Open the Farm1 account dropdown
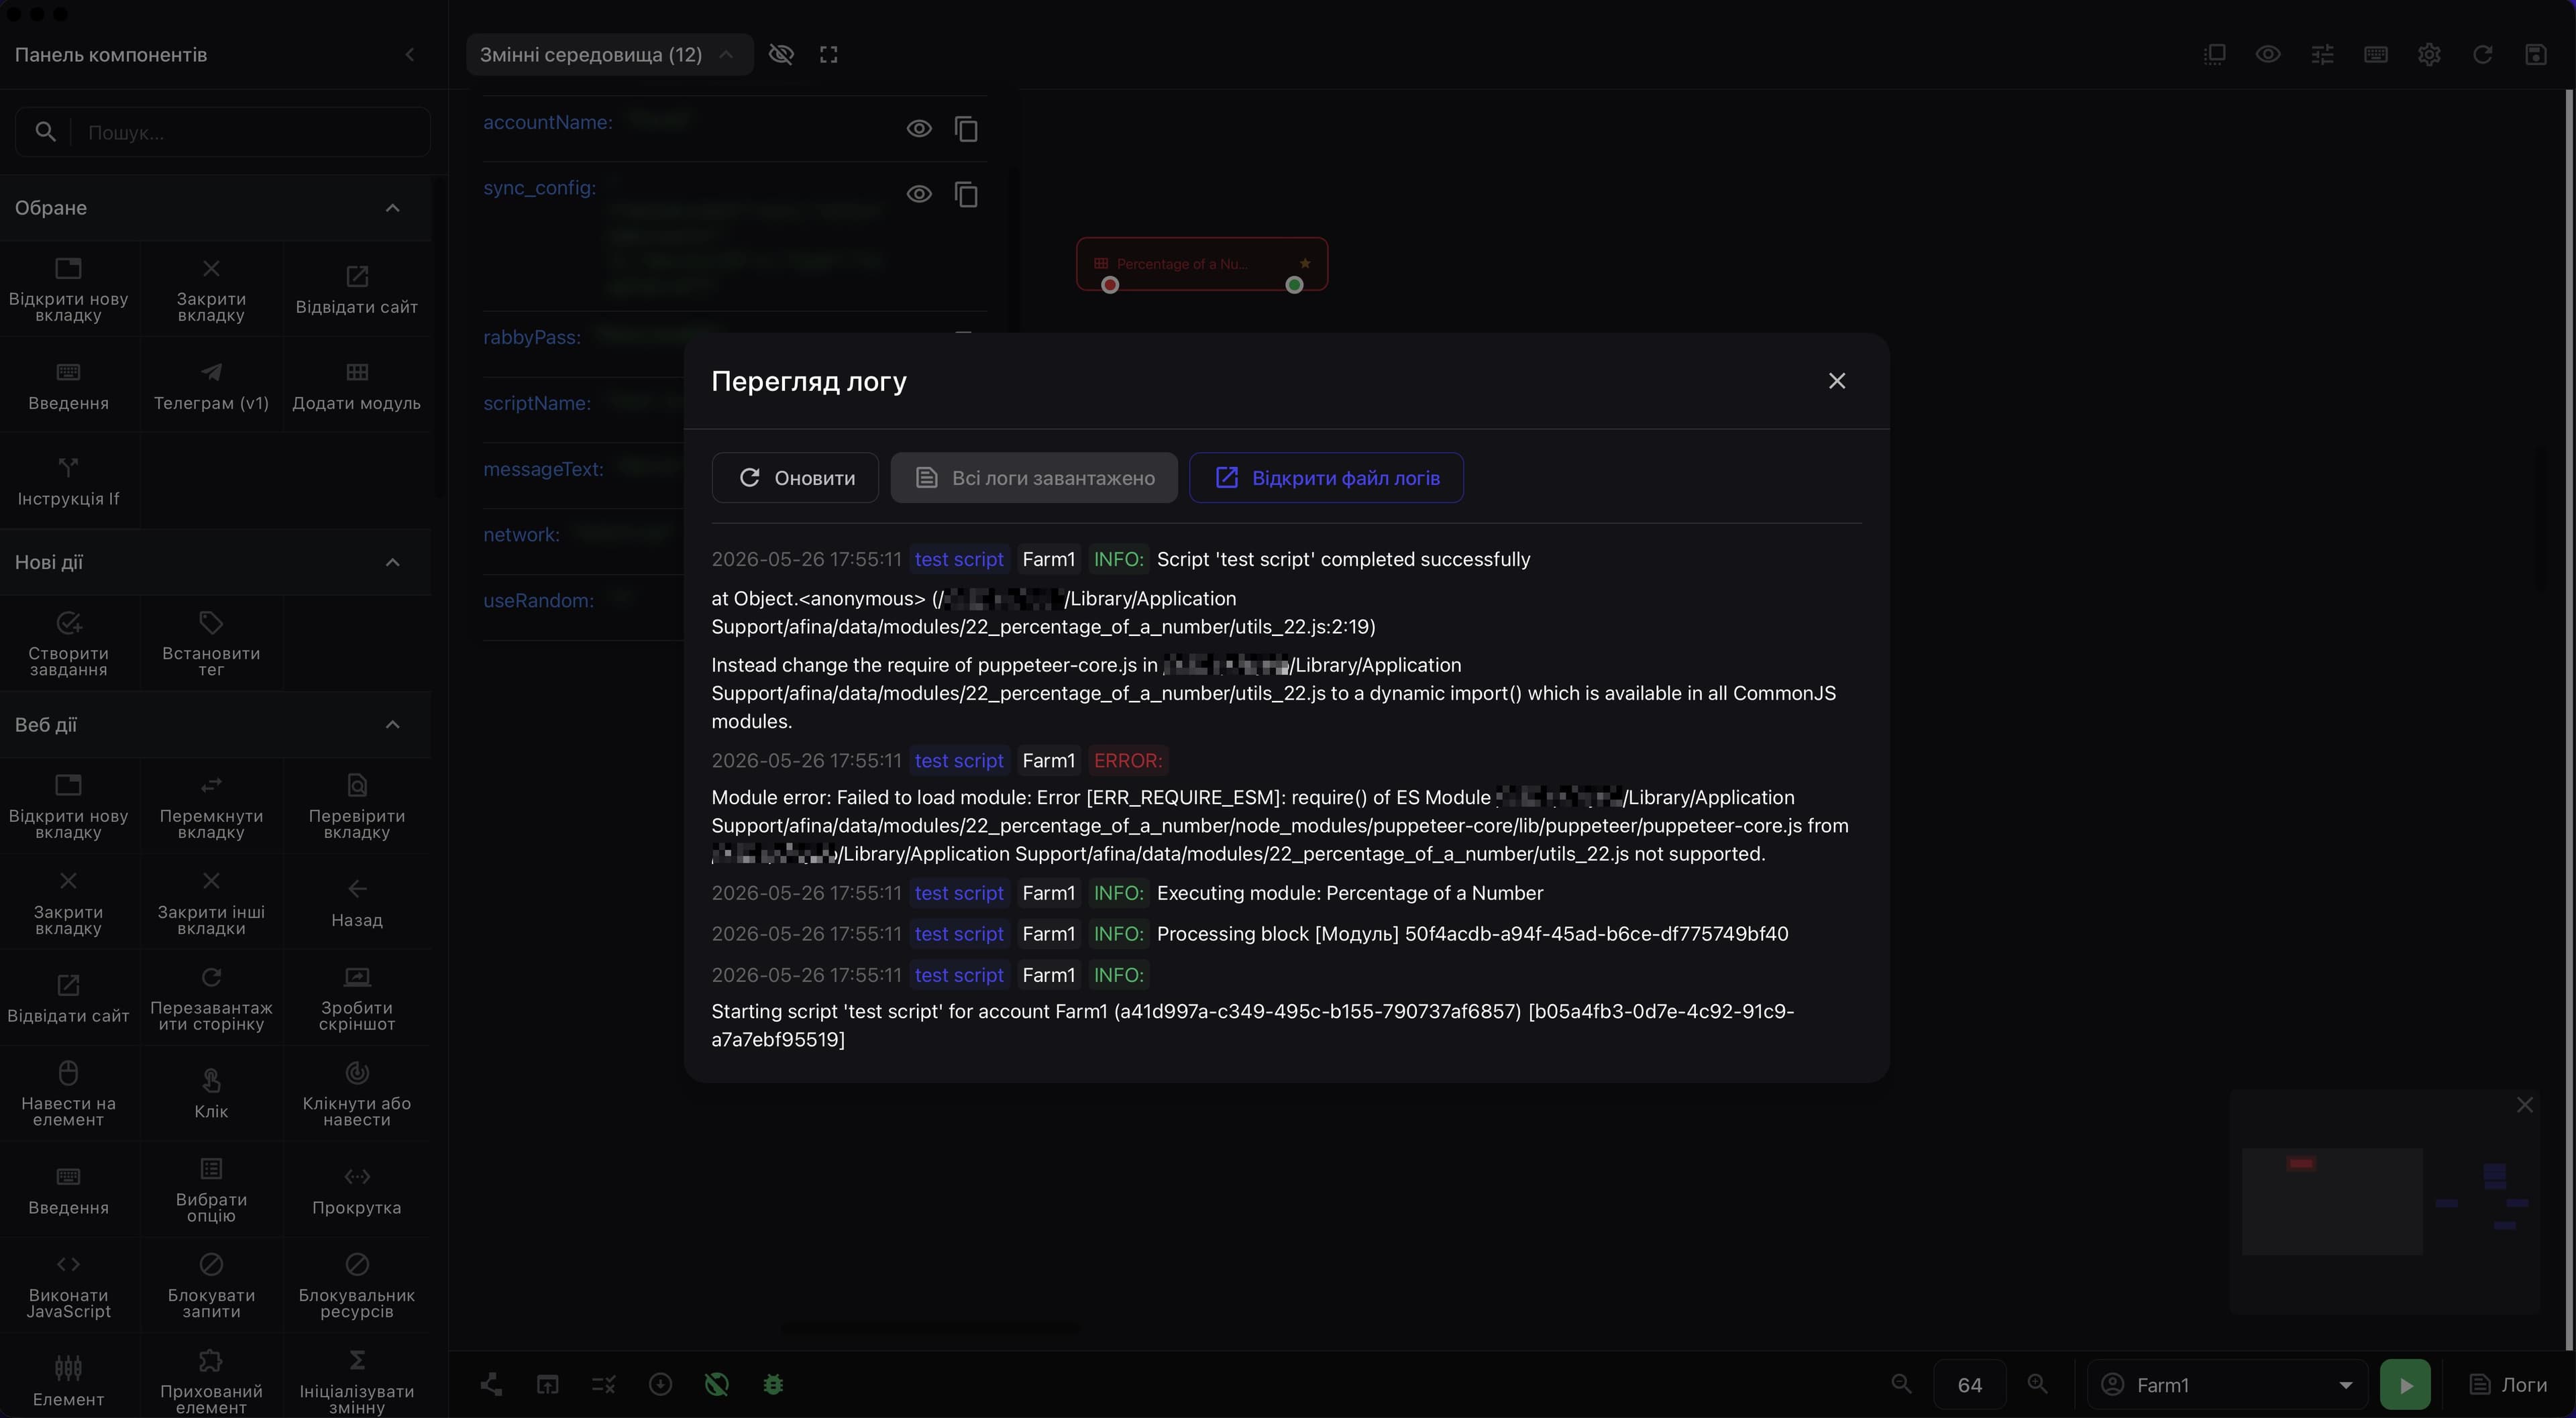This screenshot has height=1418, width=2576. 2227,1385
